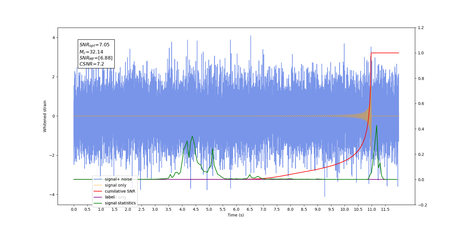Screen dimensions: 461x230
Task: Click the SNR opt=7.05 annotation text
Action: (x=95, y=45)
